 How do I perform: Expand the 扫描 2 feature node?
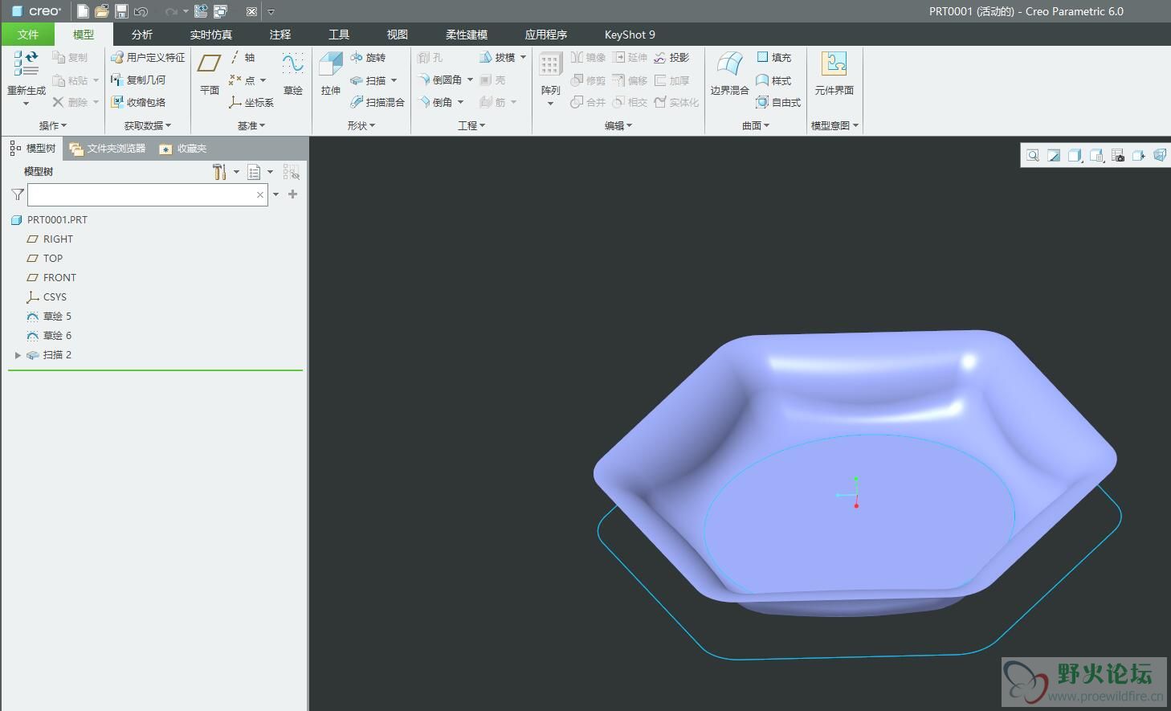click(18, 355)
